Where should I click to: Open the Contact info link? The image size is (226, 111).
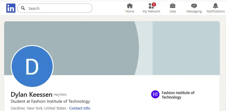point(80,108)
